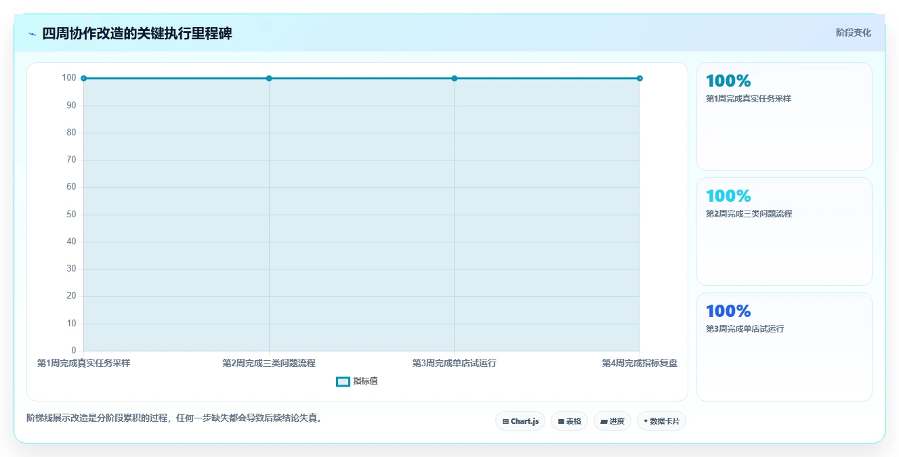The height and width of the screenshot is (457, 899).
Task: Click the Chart.js tag pill
Action: click(x=520, y=421)
